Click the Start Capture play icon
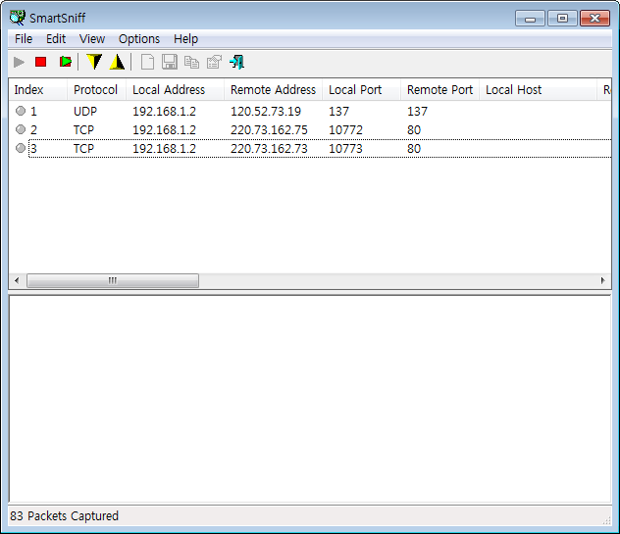The height and width of the screenshot is (534, 620). (19, 62)
